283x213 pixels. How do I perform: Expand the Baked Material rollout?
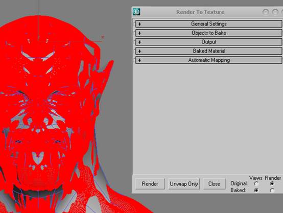[x=208, y=51]
